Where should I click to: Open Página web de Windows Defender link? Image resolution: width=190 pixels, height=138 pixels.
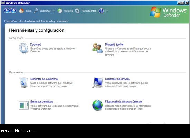tap(124, 102)
